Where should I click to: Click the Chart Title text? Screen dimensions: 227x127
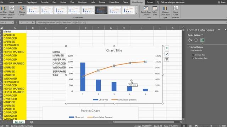pyautogui.click(x=114, y=50)
